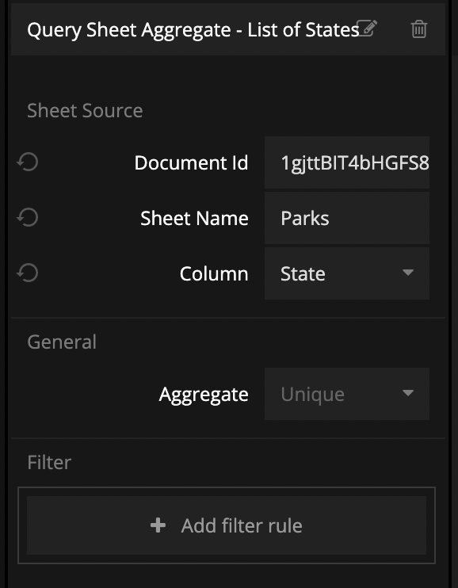The image size is (458, 588).
Task: Open the Aggregate dropdown set to Unique
Action: click(x=347, y=394)
